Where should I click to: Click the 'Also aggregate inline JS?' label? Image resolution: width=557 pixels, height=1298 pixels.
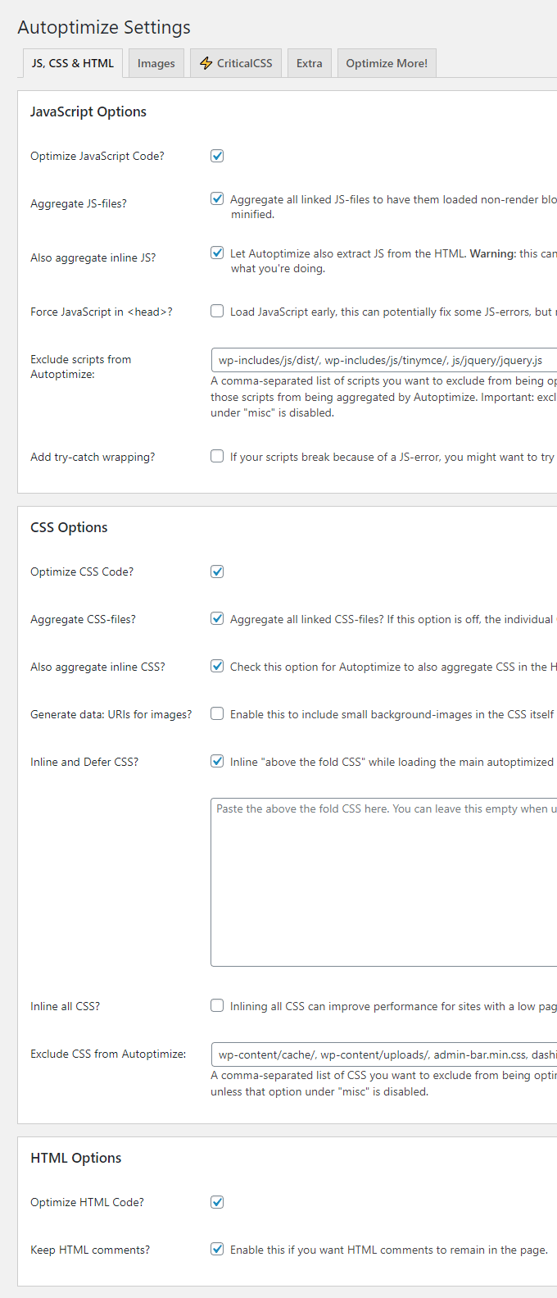pos(93,257)
